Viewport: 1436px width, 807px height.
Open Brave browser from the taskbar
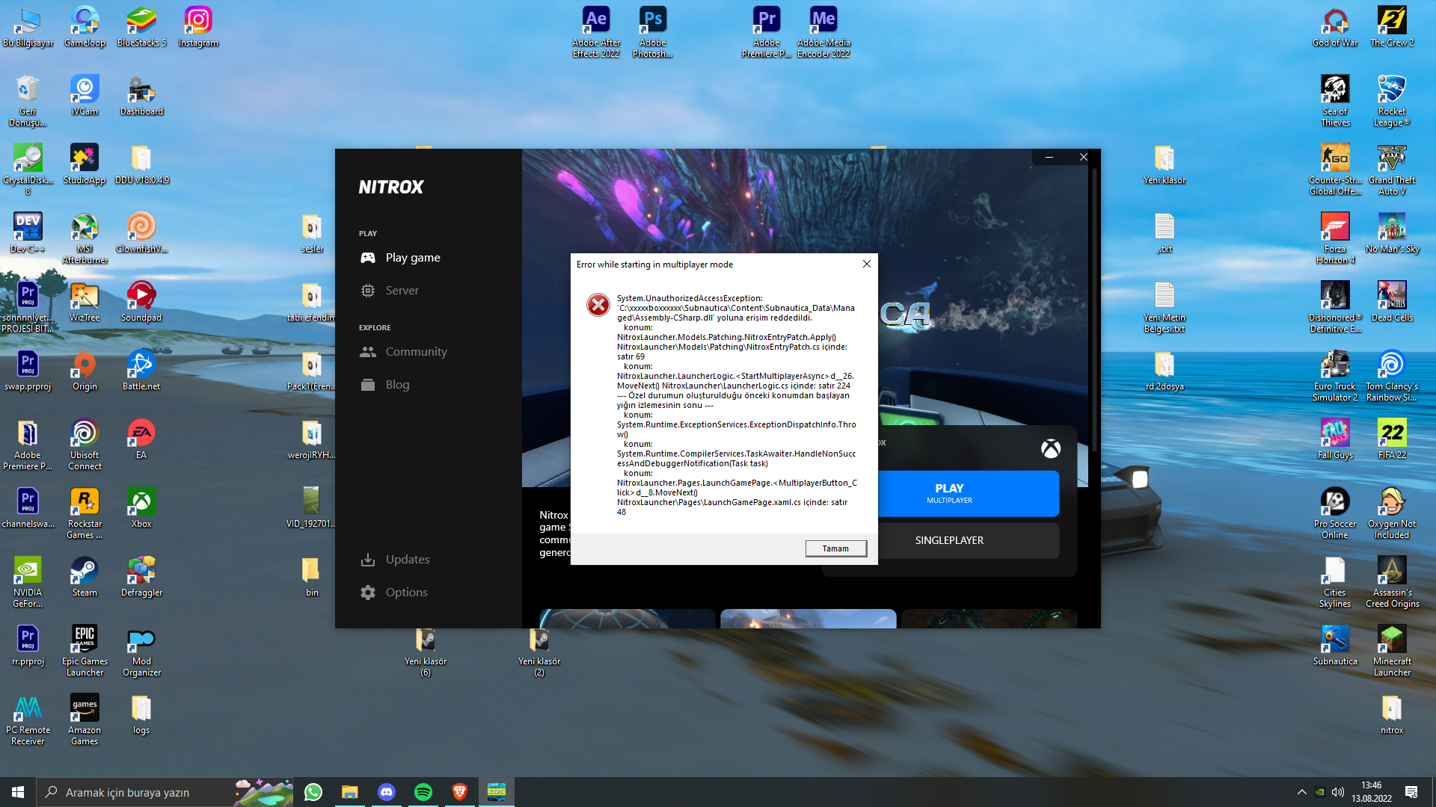pos(460,792)
